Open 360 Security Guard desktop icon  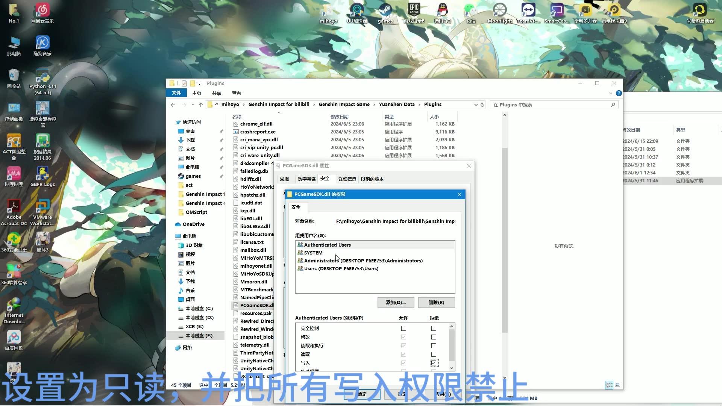point(14,242)
